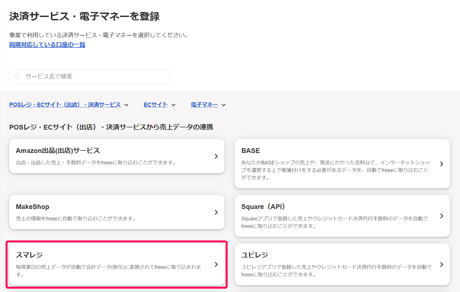Click the search magnifier icon
The height and width of the screenshot is (292, 460).
(x=17, y=76)
